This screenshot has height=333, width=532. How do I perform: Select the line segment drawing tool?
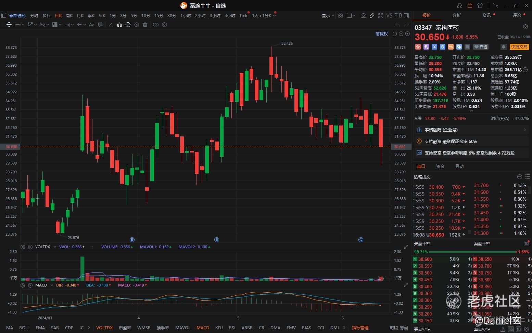18,25
